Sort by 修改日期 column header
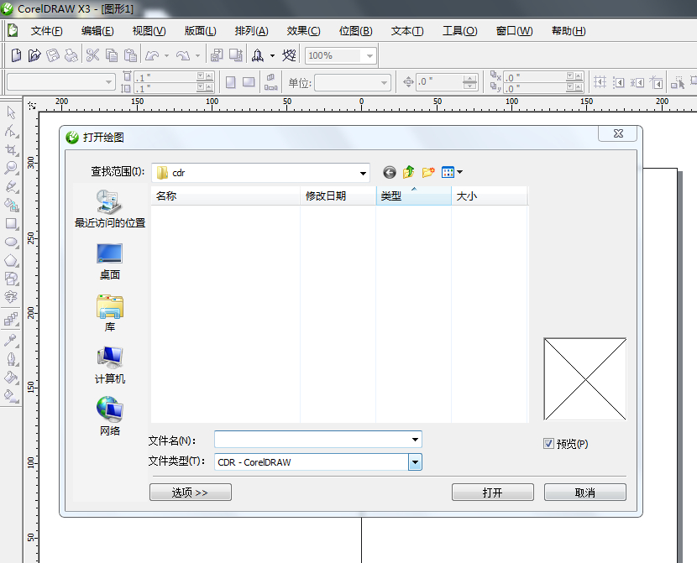Viewport: 697px width, 563px height. 338,195
